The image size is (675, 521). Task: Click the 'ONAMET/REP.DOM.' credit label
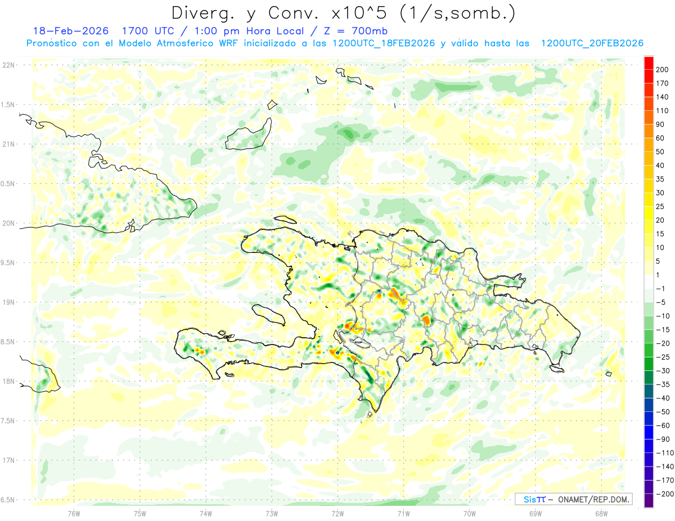(x=592, y=499)
